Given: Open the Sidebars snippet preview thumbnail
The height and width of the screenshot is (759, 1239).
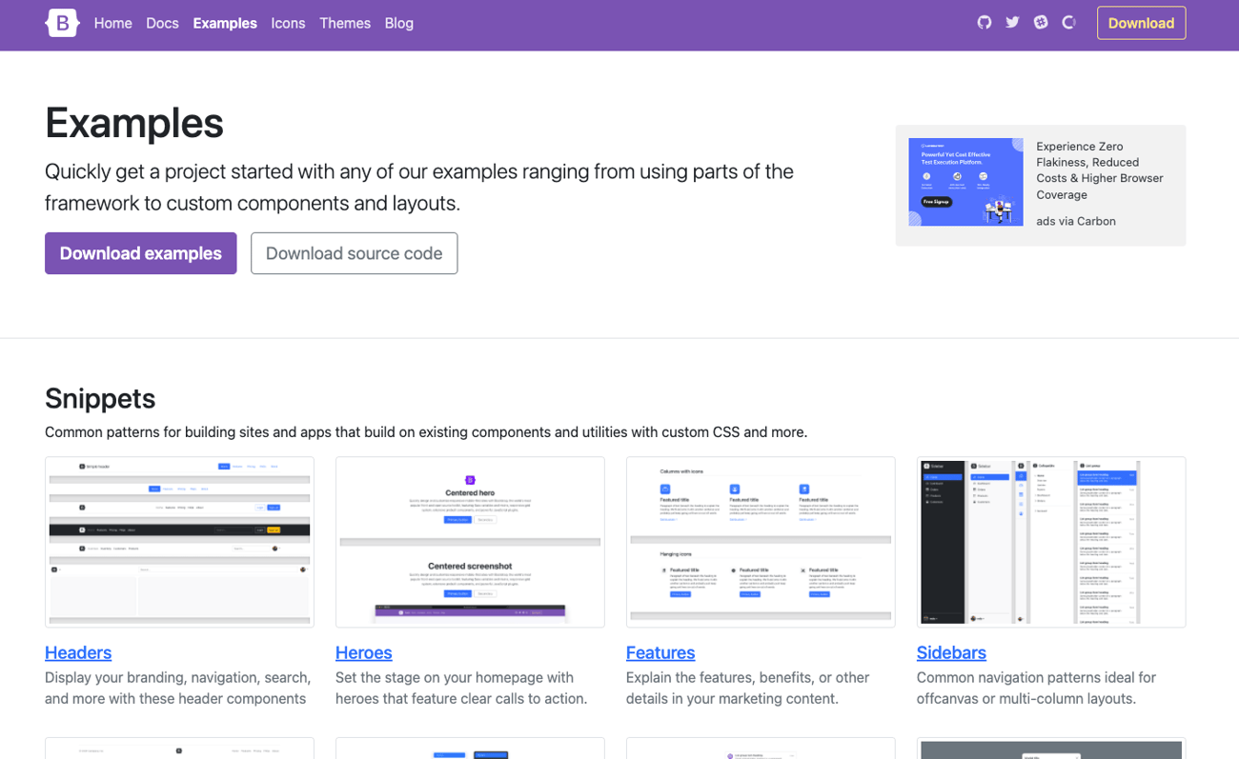Looking at the screenshot, I should pos(1051,542).
